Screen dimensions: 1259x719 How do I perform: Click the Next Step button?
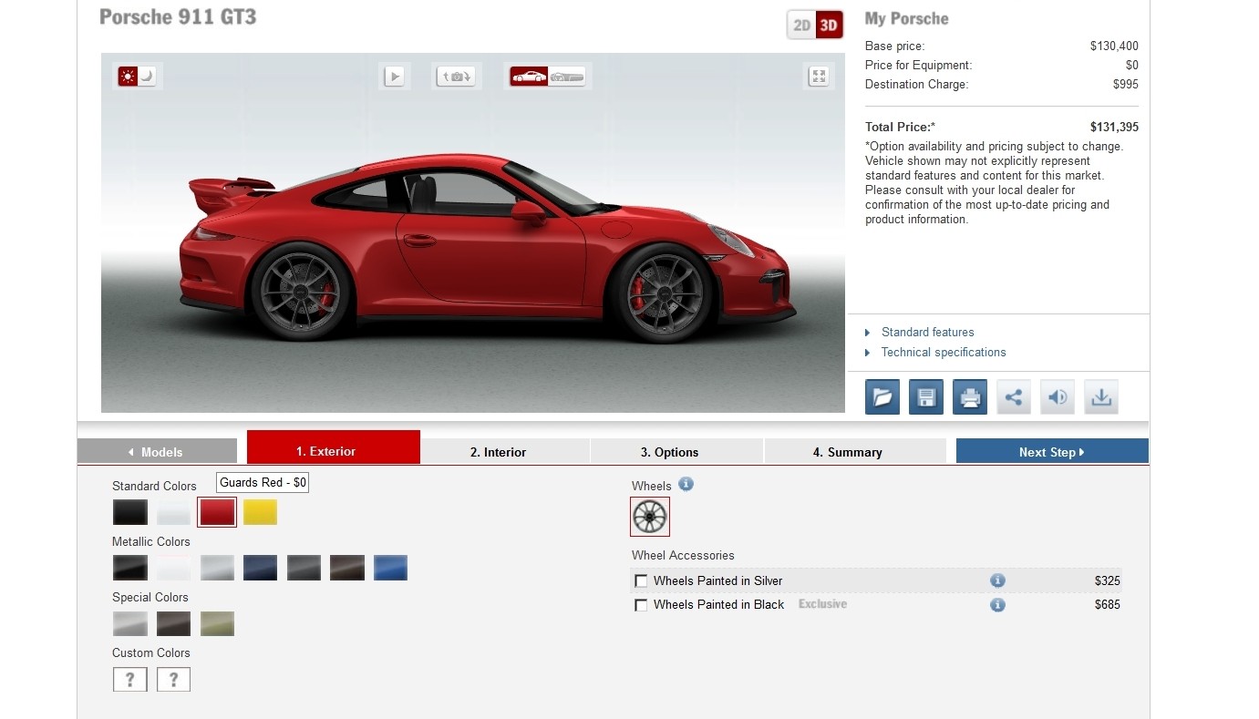(1052, 451)
